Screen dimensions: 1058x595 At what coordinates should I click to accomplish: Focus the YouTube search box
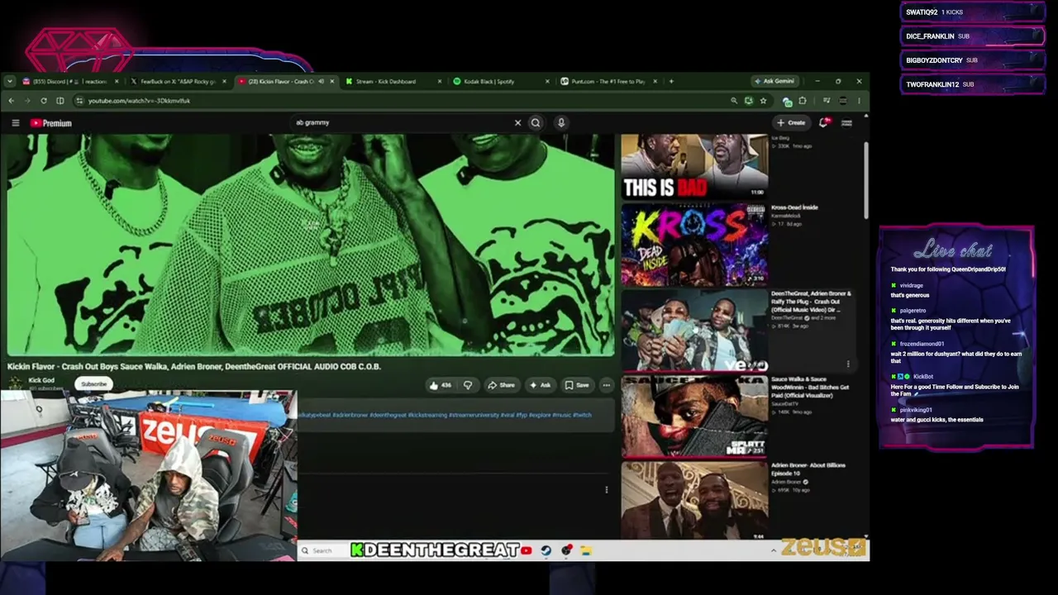(x=401, y=122)
